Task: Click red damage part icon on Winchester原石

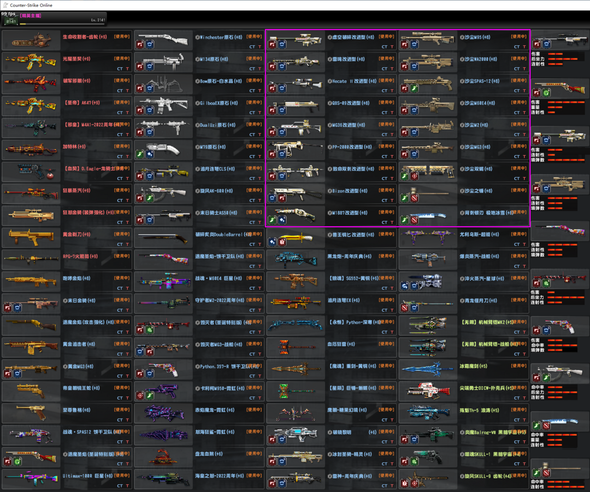Action: pos(140,44)
